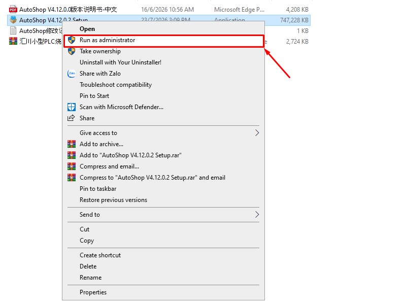This screenshot has height=305, width=406.
Task: Select the AutoShop V4.12.0.0版本说明书-中文 file name
Action: point(68,10)
